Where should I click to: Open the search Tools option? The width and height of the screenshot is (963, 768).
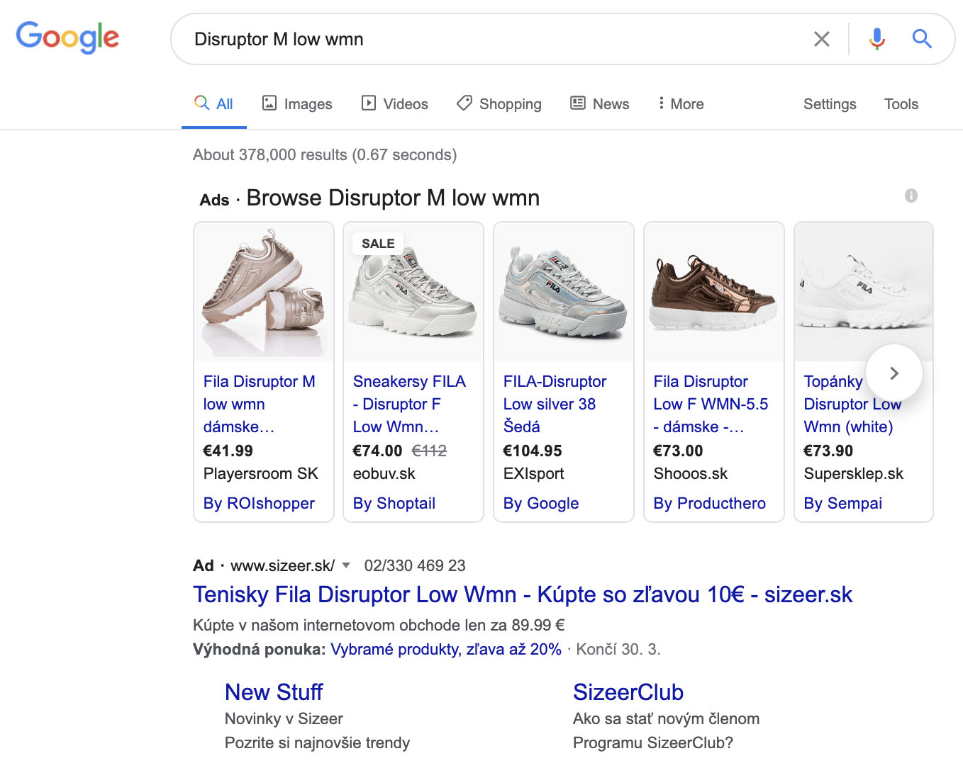coord(901,104)
